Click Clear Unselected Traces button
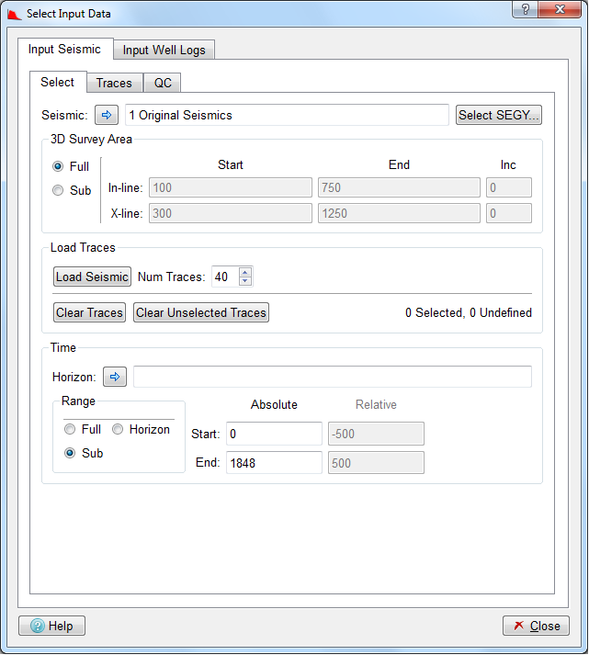 tap(201, 312)
